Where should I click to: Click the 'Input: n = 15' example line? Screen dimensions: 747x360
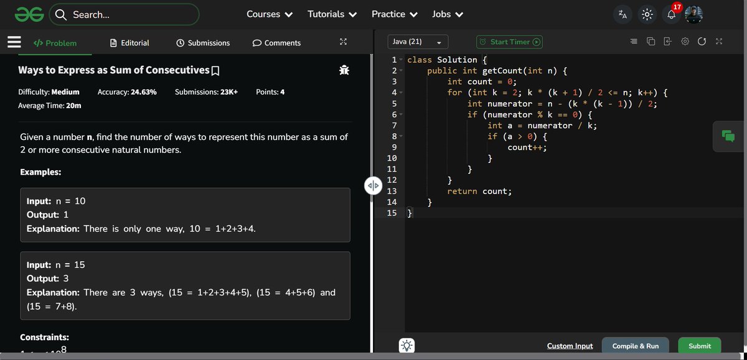pos(56,265)
